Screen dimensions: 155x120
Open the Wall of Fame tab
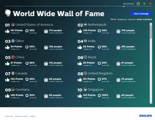tap(128, 4)
